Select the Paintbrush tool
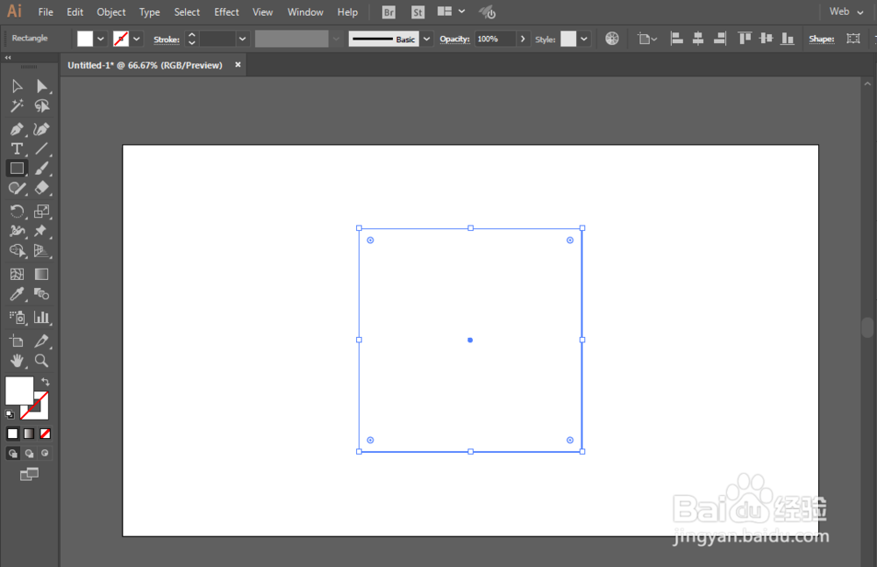Screen dimensions: 877x567 click(41, 168)
